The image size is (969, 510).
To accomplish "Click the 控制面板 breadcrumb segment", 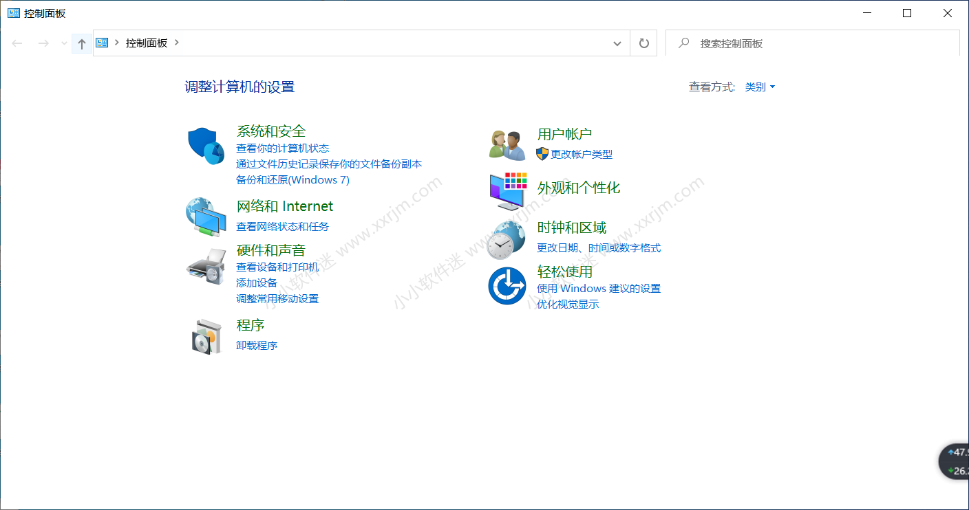I will pos(147,43).
